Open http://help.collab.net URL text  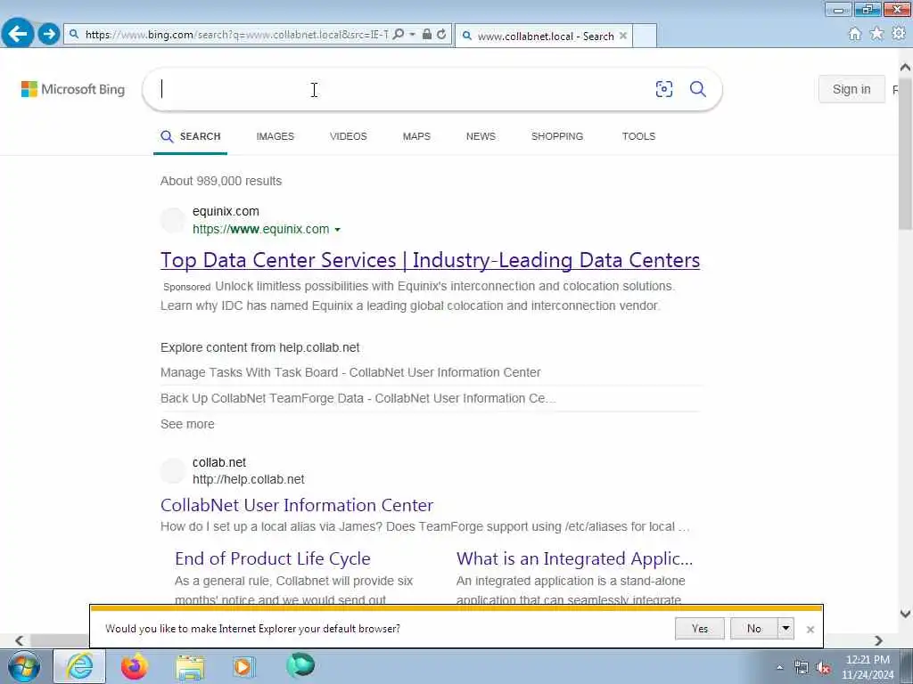[x=249, y=479]
